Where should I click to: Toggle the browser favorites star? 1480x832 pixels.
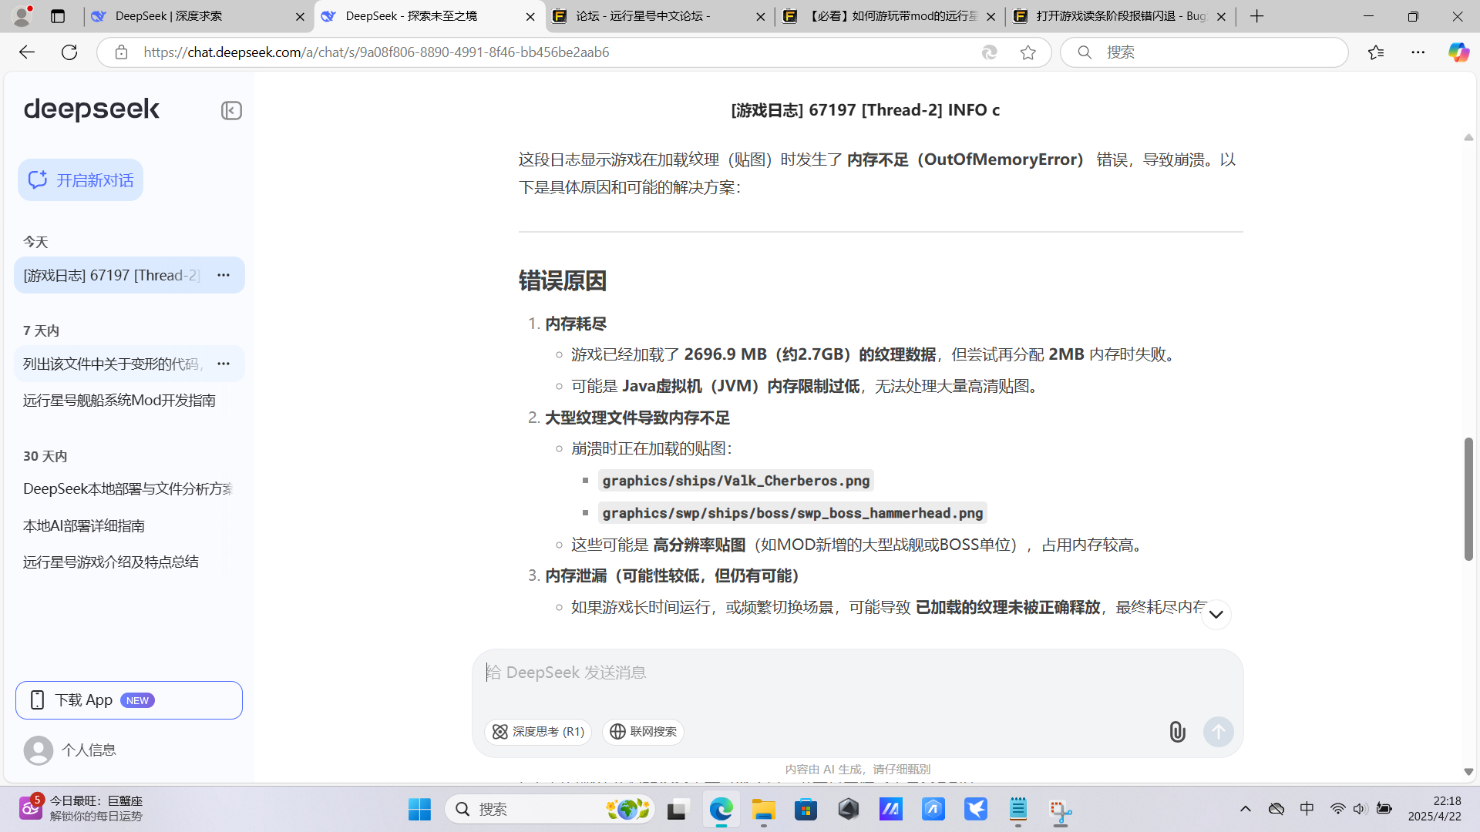pyautogui.click(x=1028, y=52)
